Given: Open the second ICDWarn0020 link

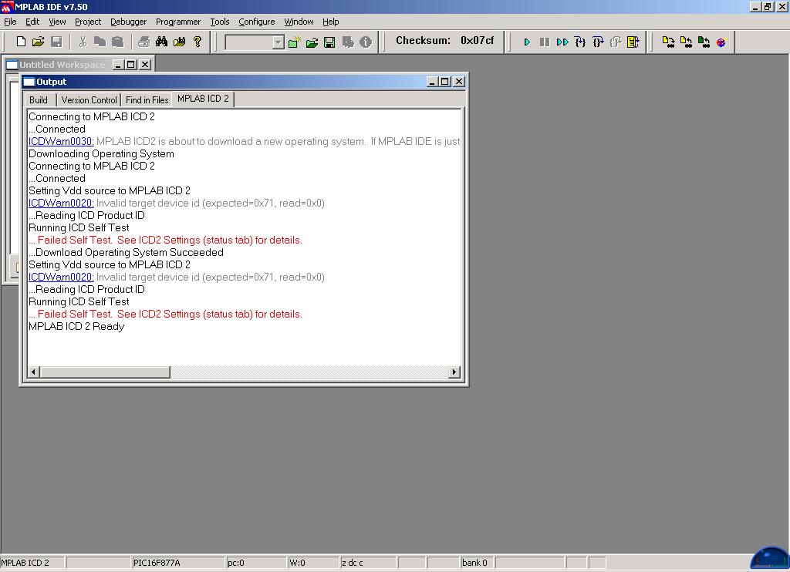Looking at the screenshot, I should point(61,277).
